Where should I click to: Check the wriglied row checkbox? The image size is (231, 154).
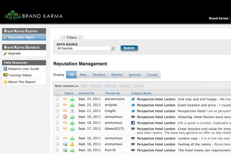[57, 105]
